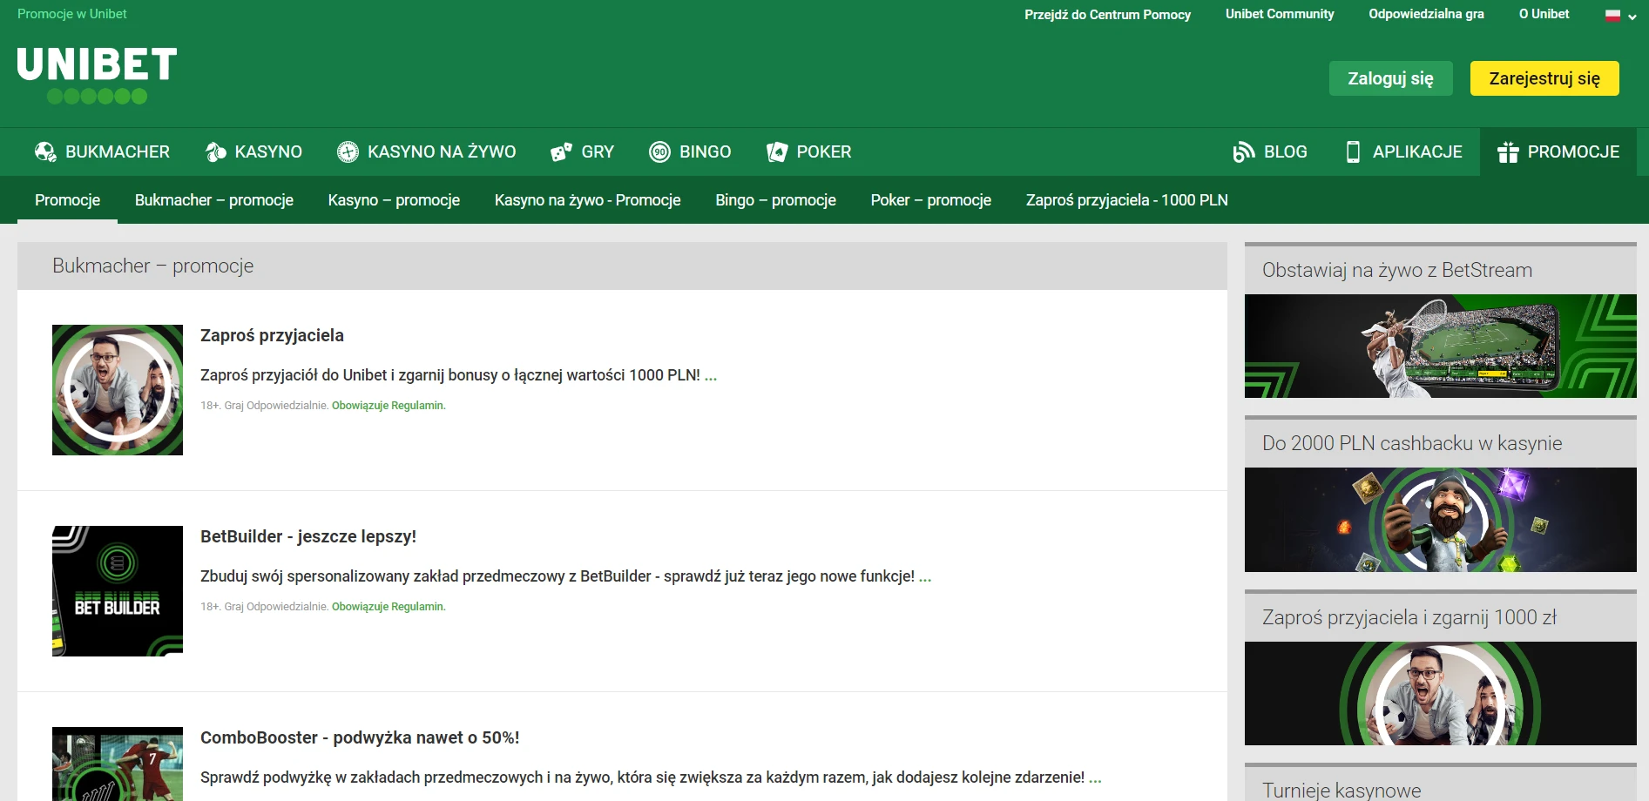
Task: Click Bukmacher – promocje section heading
Action: tap(153, 266)
